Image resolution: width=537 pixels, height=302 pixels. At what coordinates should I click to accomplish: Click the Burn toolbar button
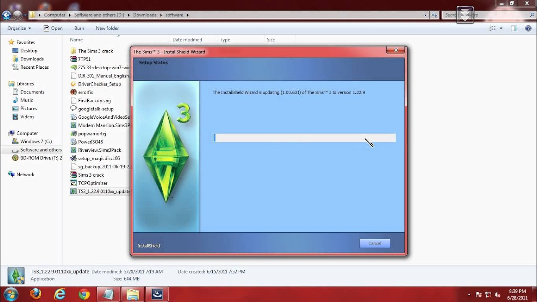click(79, 28)
